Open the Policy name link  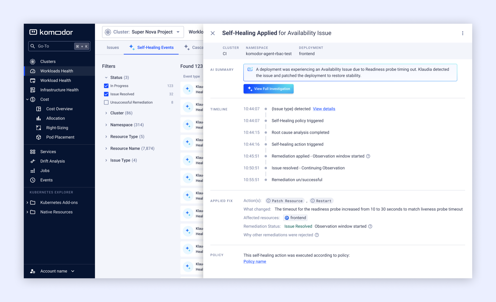(x=255, y=262)
